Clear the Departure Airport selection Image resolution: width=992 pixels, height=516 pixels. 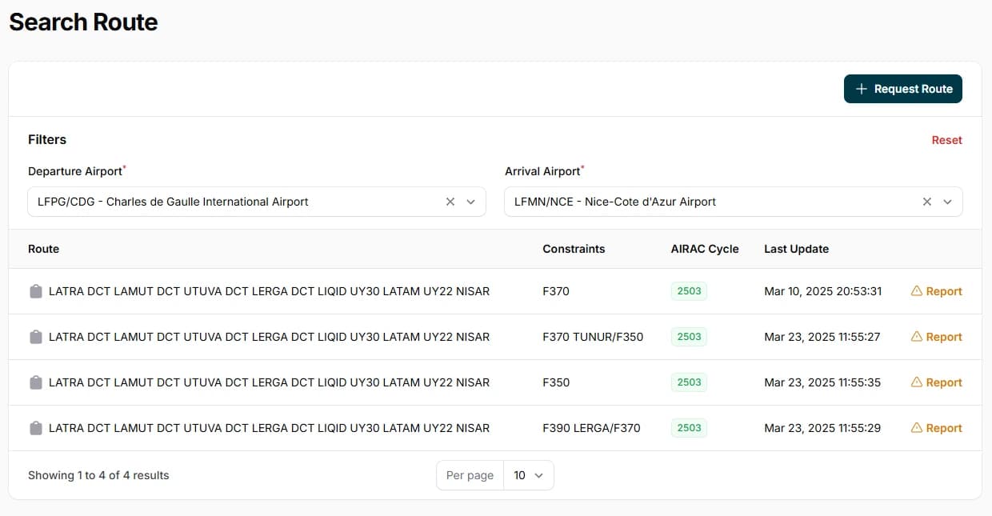(x=450, y=202)
